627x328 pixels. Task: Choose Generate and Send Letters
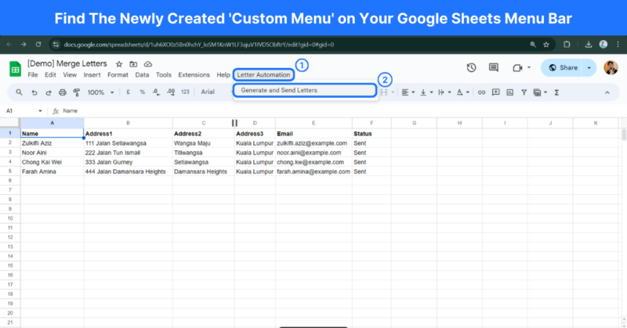305,90
